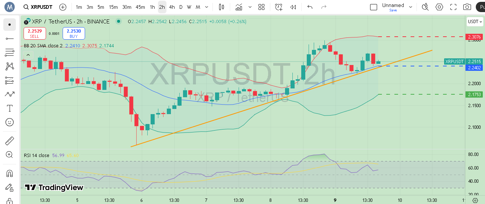Click the green market status dot

pos(118,21)
